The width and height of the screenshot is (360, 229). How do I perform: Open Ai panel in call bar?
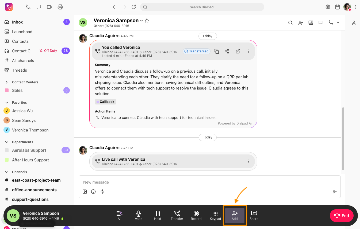tap(119, 216)
